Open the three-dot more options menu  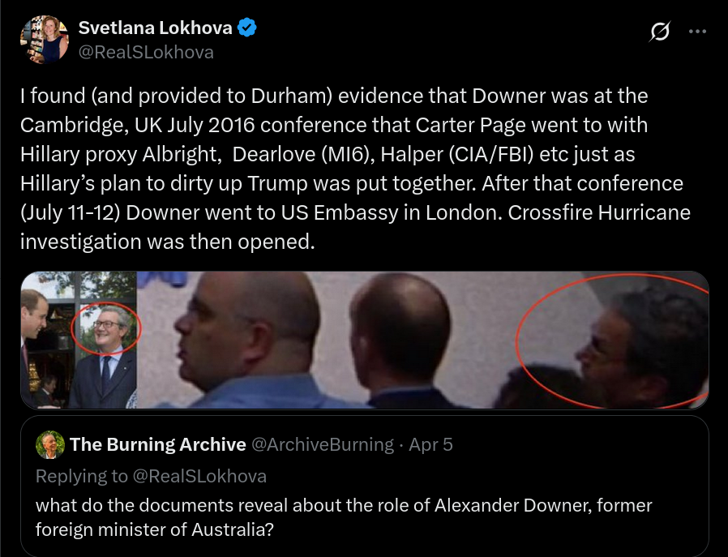[697, 32]
